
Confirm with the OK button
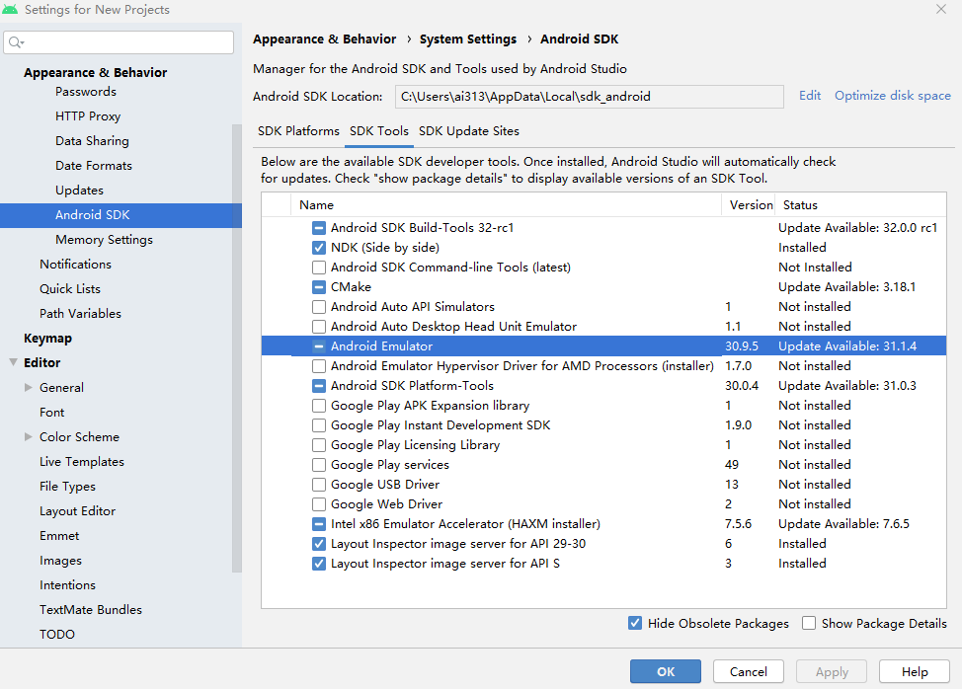coord(666,671)
